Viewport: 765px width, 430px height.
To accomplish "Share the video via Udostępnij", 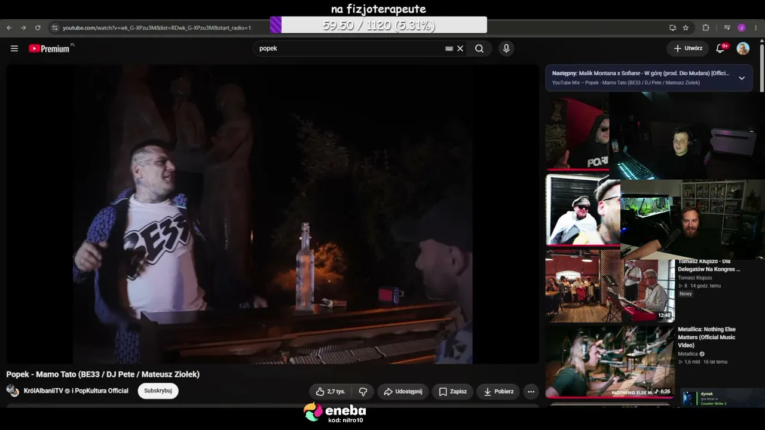I will tap(402, 392).
